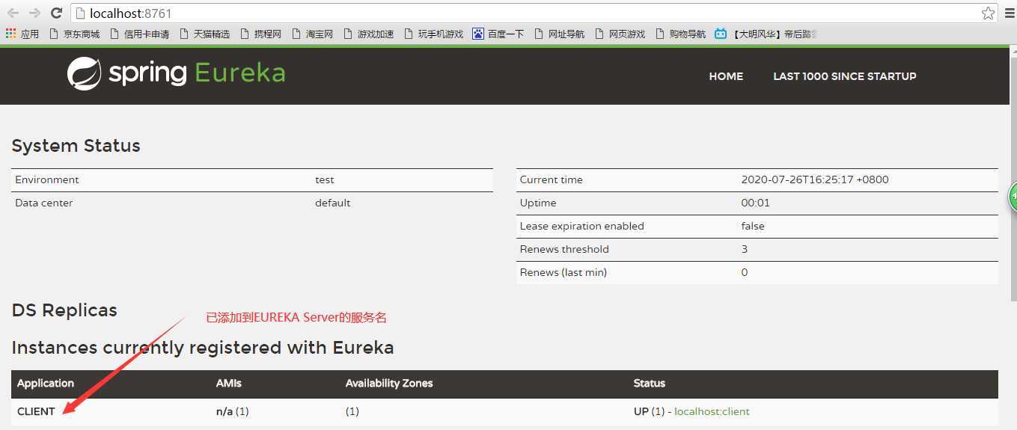Open the 信用卡申请 bookmark

pyautogui.click(x=139, y=34)
